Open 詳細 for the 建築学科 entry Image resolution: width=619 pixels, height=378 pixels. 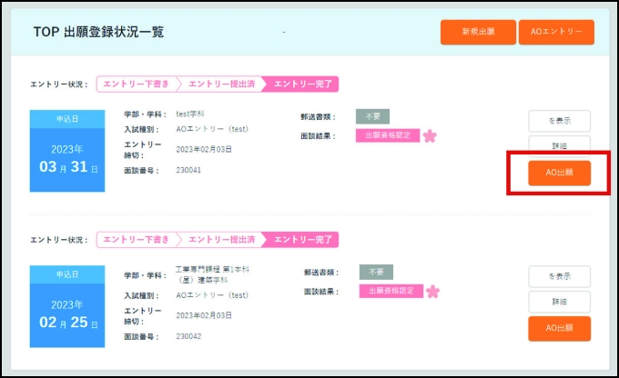coord(559,302)
